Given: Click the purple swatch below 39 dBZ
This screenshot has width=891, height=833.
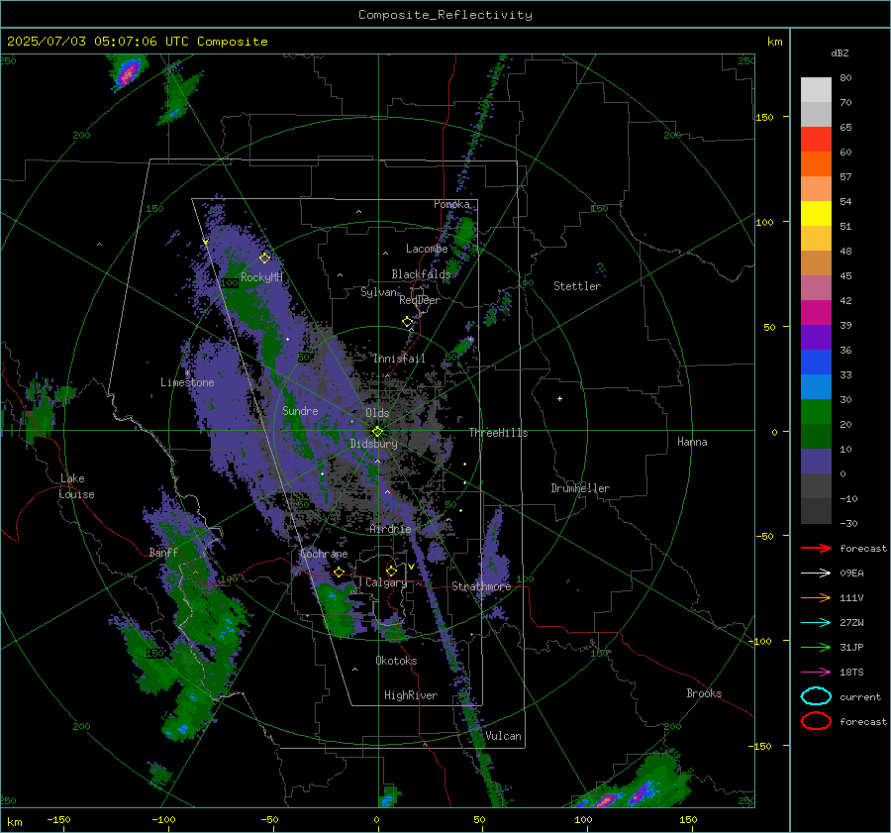Looking at the screenshot, I should [816, 337].
